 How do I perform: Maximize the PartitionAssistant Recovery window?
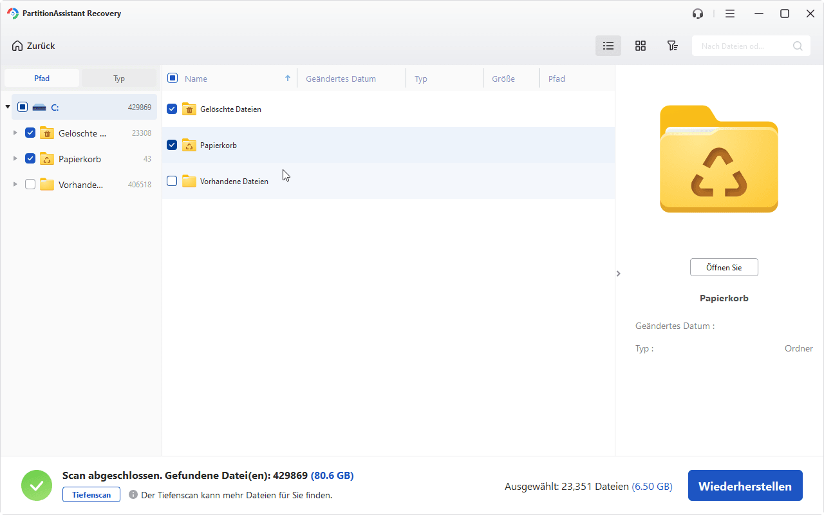point(785,14)
